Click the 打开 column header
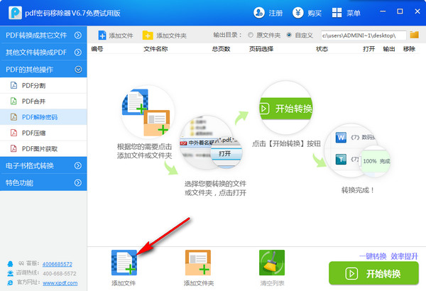Image resolution: width=426 pixels, height=291 pixels. click(368, 49)
